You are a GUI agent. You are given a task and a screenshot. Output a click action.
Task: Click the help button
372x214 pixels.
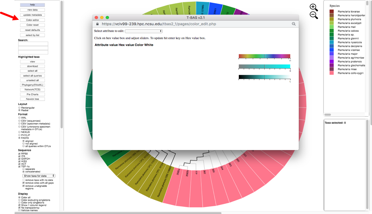[x=32, y=5]
